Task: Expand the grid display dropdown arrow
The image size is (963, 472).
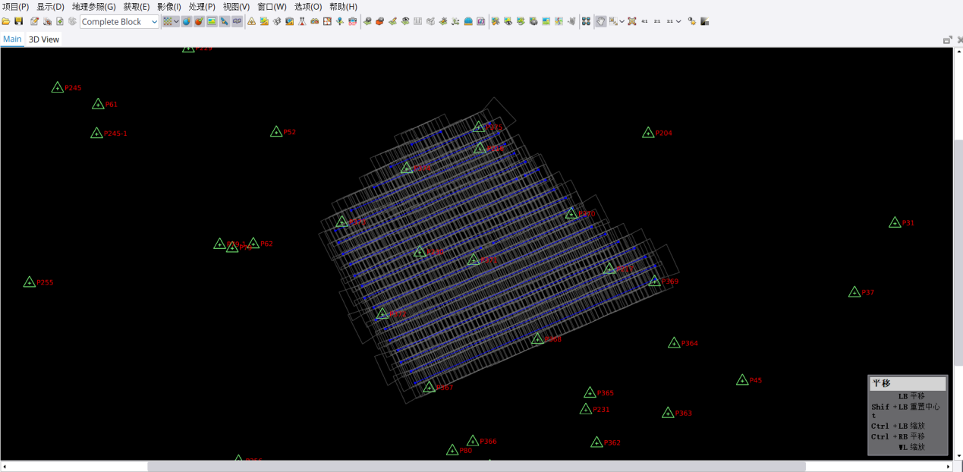Action: point(177,21)
